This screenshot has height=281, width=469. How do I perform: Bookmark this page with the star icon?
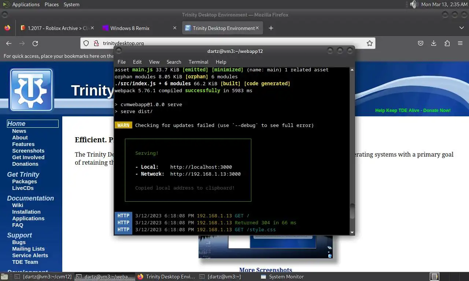coord(370,43)
